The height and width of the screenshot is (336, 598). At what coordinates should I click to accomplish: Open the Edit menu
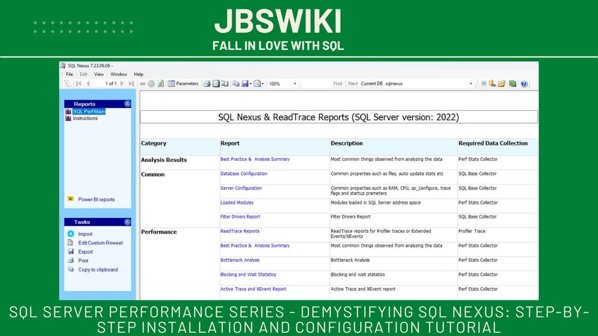coord(84,74)
